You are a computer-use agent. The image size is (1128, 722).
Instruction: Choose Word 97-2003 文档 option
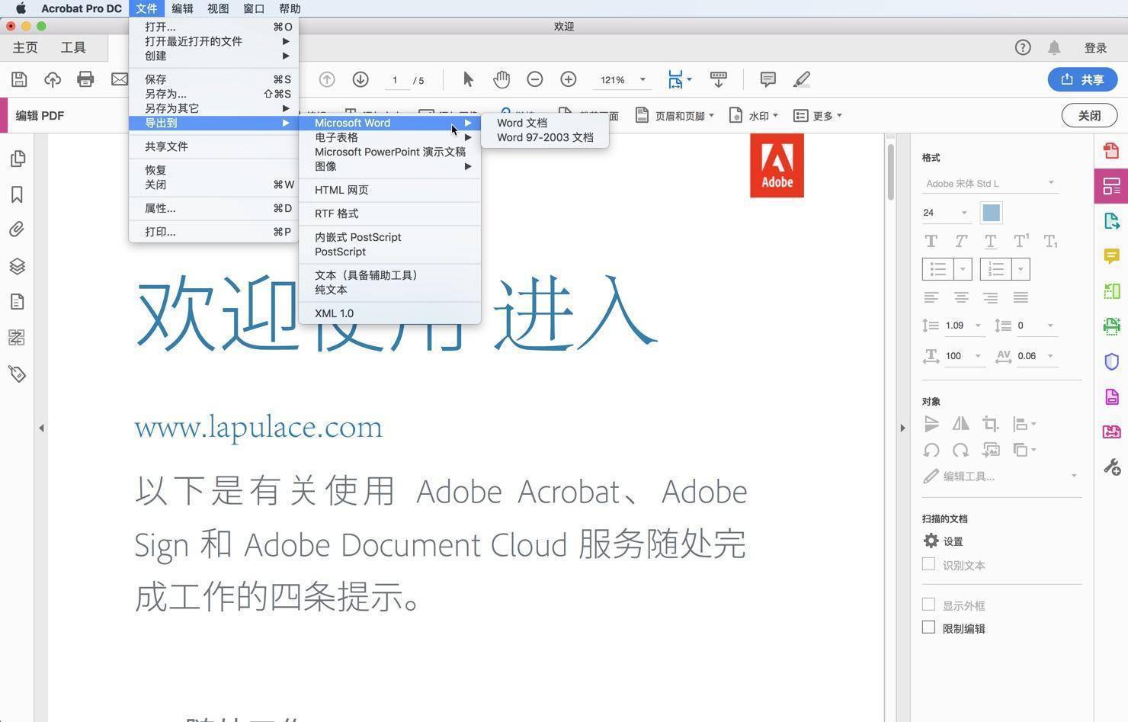pos(545,137)
